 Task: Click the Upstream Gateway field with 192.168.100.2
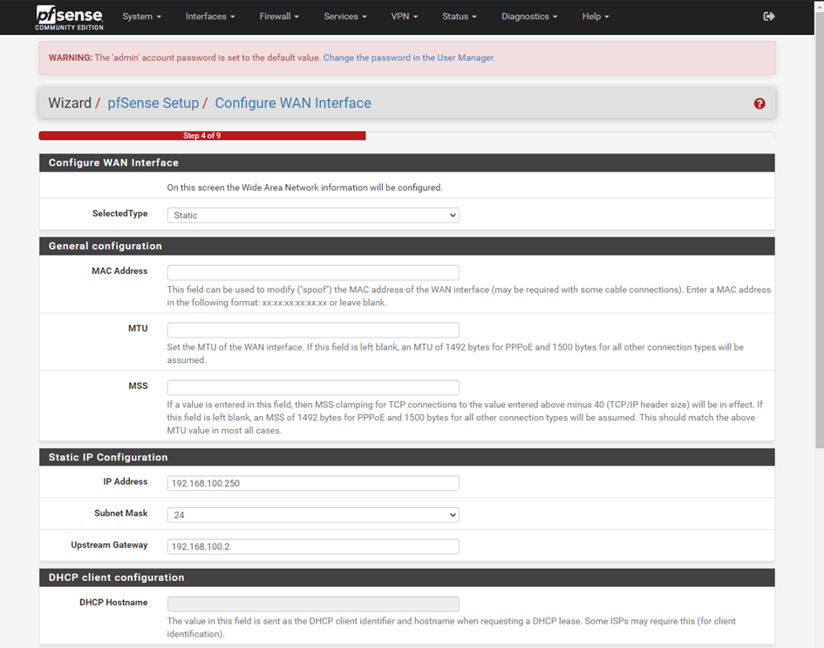313,547
